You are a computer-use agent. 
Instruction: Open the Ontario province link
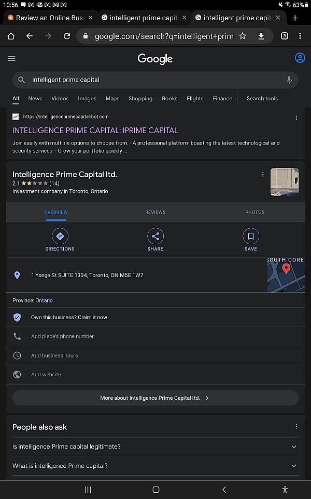[44, 300]
